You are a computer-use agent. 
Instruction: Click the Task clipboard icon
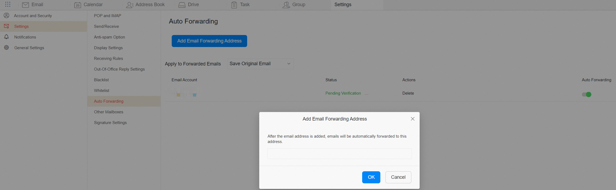tap(234, 5)
